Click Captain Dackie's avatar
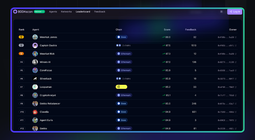This screenshot has width=255, height=140. coord(35,45)
